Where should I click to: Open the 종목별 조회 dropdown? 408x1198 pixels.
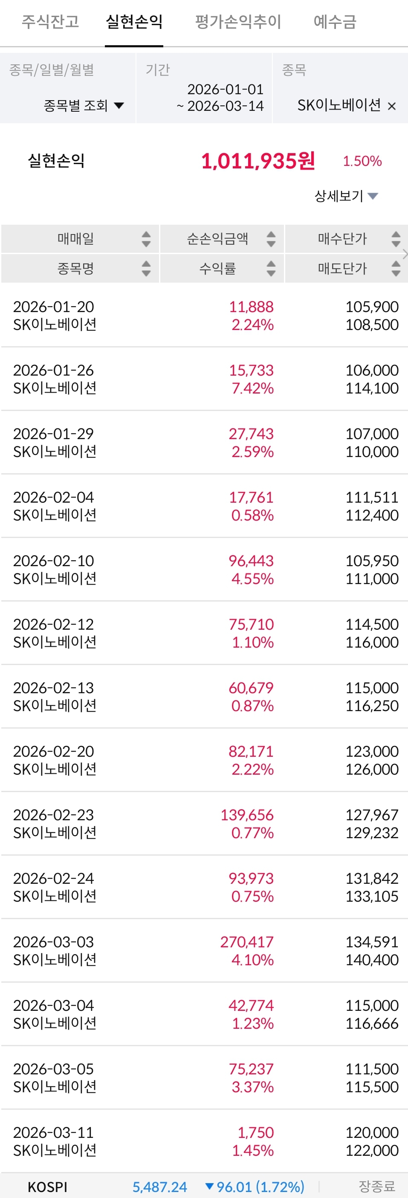pos(84,106)
